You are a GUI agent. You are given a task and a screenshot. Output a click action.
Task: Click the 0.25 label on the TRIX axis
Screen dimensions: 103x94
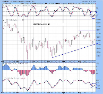[98, 80]
